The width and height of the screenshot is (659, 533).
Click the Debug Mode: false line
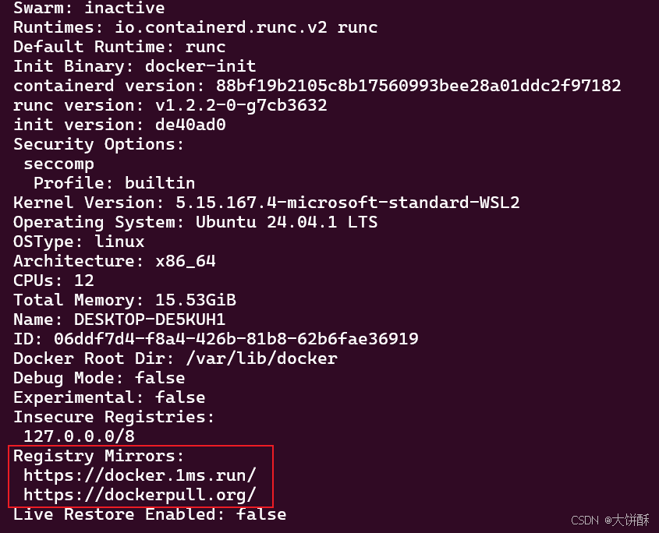[x=99, y=378]
